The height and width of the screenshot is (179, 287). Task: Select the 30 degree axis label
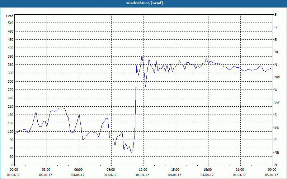pos(11,157)
